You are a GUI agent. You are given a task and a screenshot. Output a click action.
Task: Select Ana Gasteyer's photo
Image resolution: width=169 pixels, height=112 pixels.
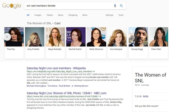[117, 37]
